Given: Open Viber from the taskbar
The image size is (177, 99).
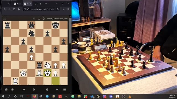Looking at the screenshot, I should pos(105,97).
